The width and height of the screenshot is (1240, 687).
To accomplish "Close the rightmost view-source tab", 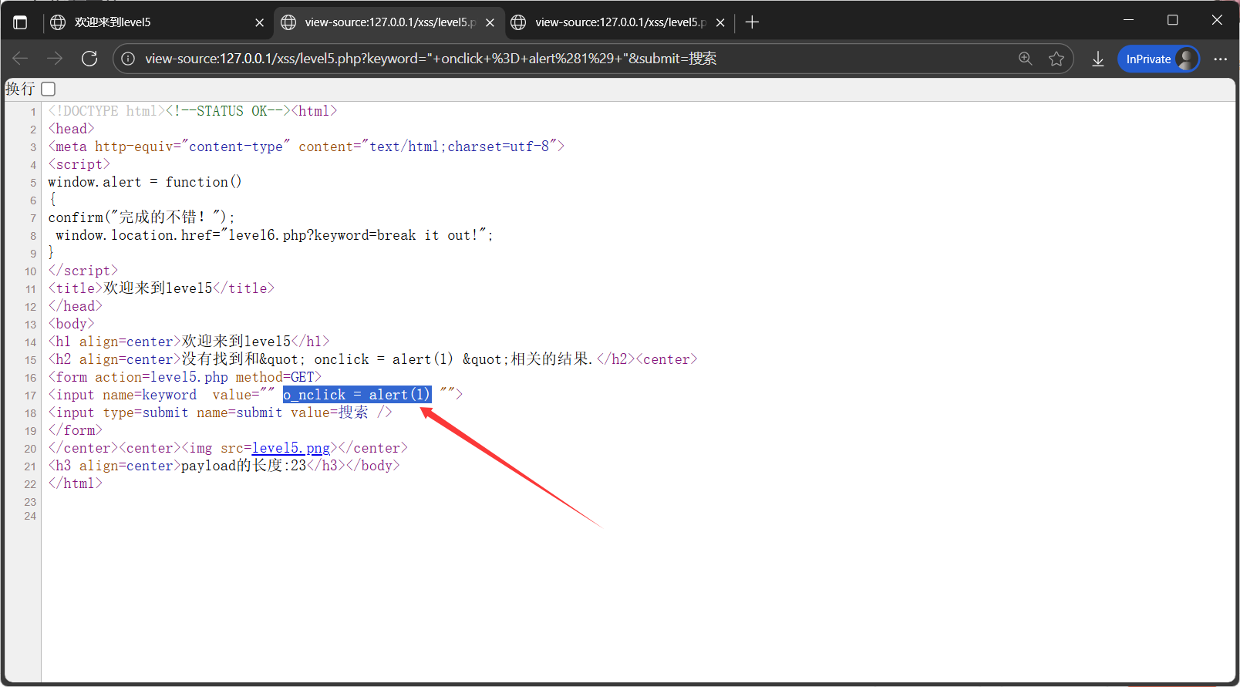I will 720,22.
